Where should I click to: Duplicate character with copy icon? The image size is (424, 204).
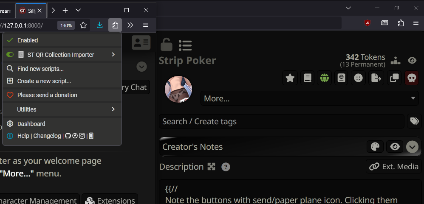pos(394,78)
